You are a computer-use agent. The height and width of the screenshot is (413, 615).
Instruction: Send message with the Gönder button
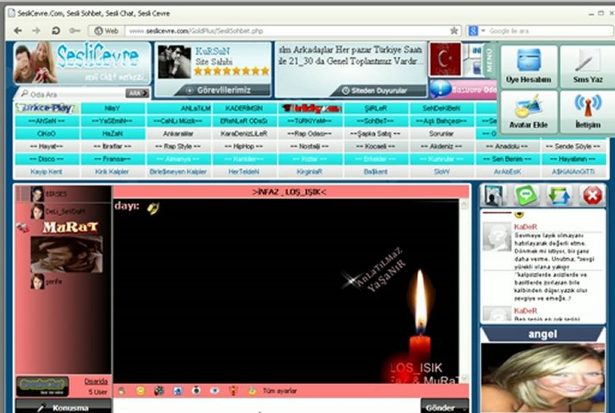[x=444, y=407]
